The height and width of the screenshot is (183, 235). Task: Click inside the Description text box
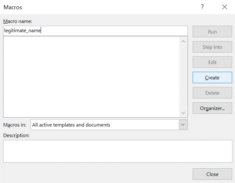(x=117, y=151)
